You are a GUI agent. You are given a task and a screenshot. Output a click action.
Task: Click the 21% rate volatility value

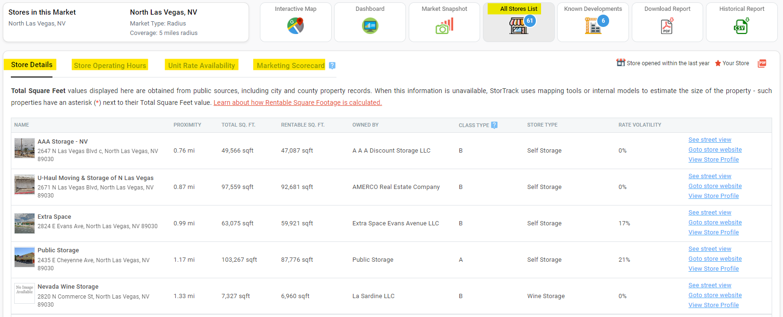coord(624,260)
